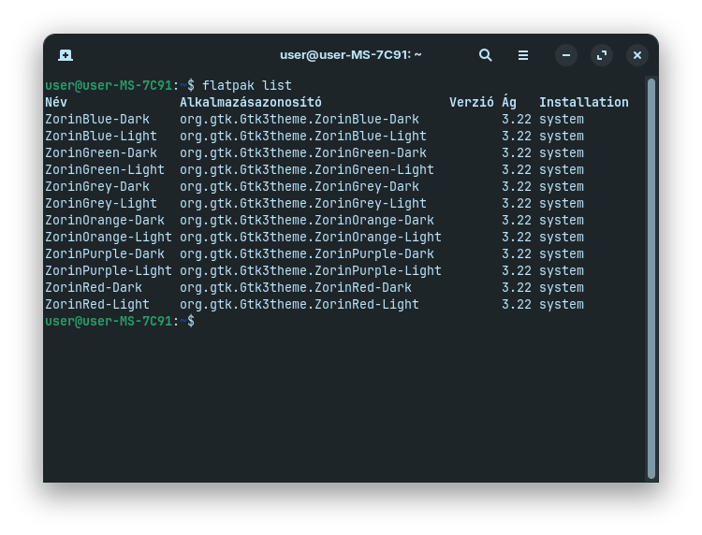Click 'system' in ZorinGrey-Light row
Viewport: 702px width, 535px height.
(562, 203)
